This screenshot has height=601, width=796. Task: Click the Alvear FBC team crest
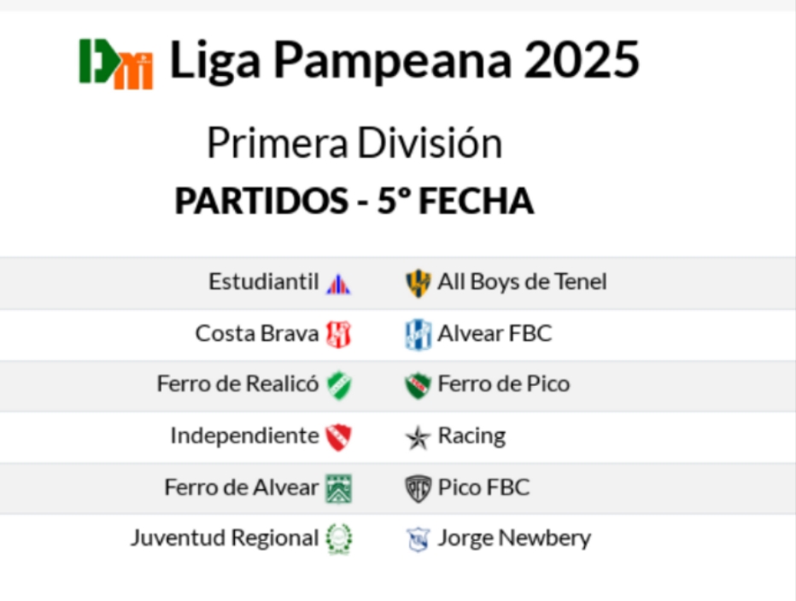point(418,335)
